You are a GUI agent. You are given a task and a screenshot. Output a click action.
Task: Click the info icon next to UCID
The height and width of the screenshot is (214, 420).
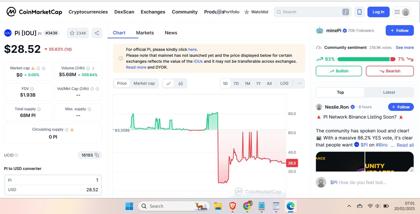(16, 155)
